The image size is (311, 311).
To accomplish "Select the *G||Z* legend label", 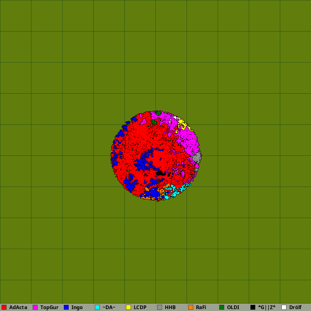I will [x=267, y=307].
